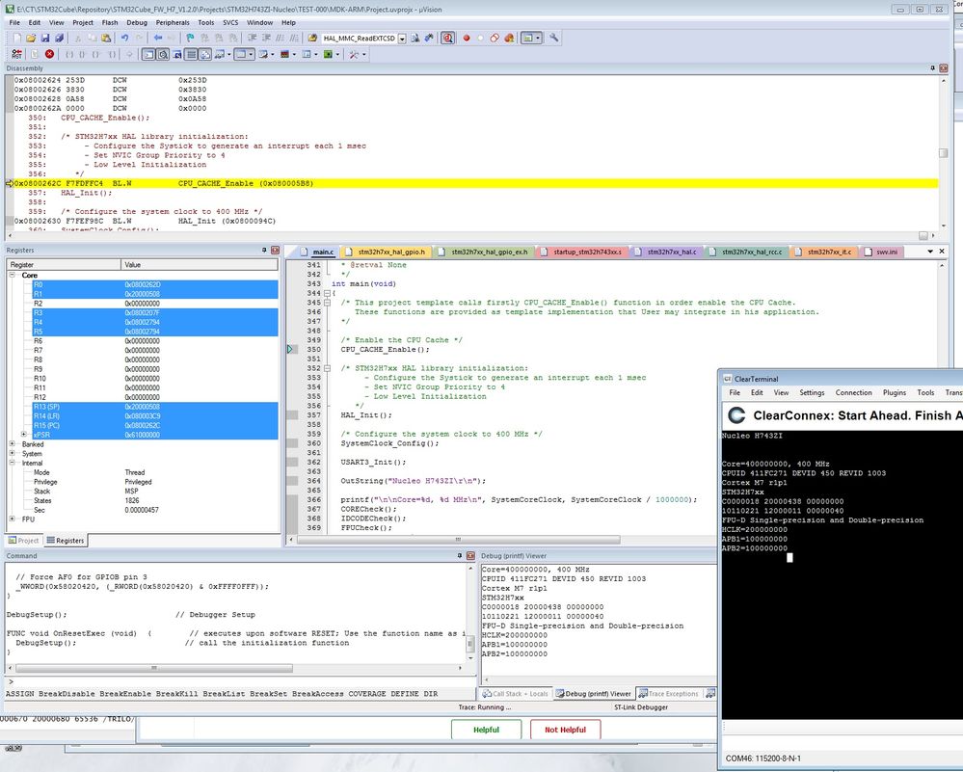Open the Plugins menu in ClearTerminal

(895, 392)
